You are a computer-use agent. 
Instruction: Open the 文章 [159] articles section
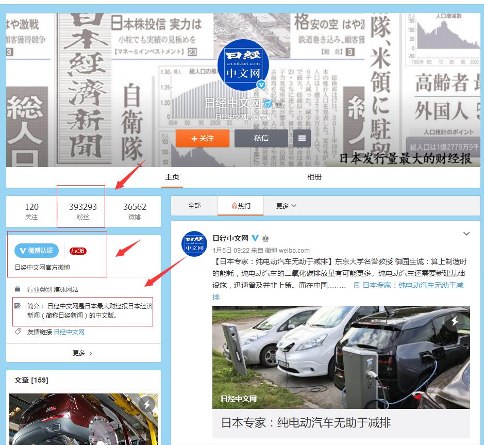31,380
